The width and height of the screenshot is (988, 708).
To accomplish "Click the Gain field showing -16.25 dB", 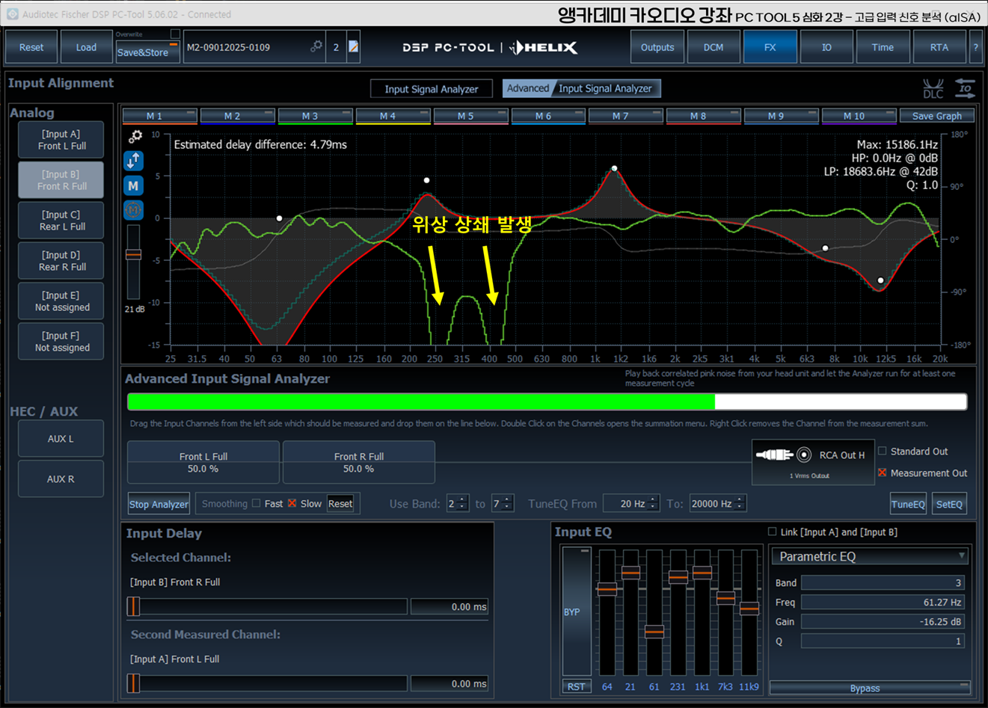I will click(x=883, y=621).
